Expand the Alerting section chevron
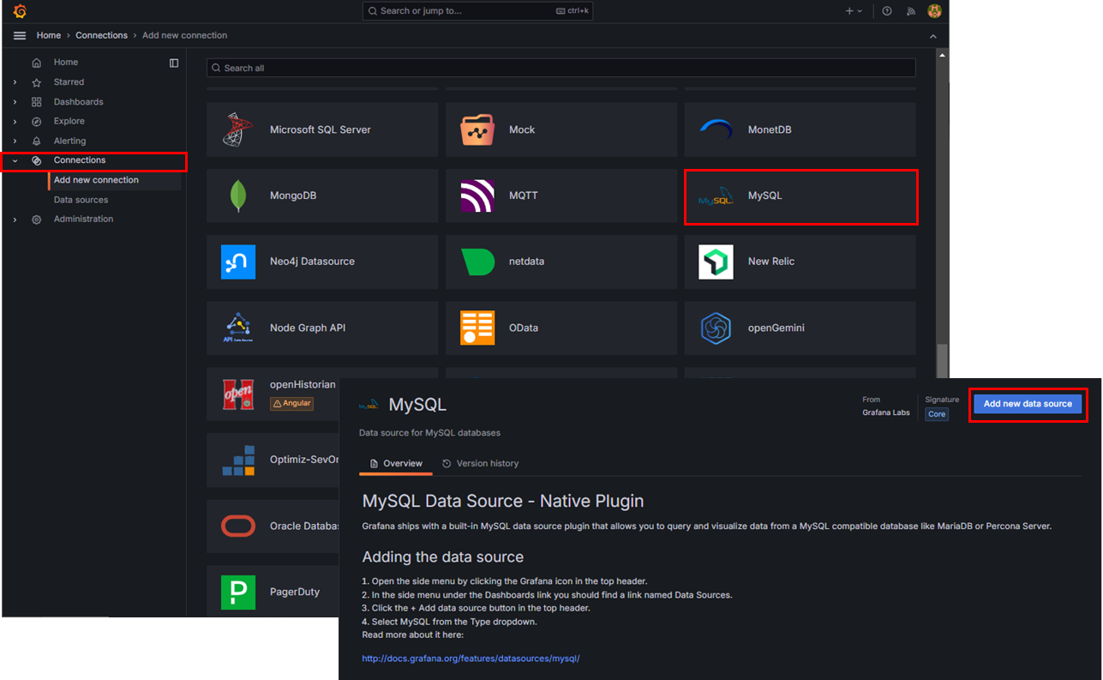This screenshot has width=1103, height=680. 15,141
